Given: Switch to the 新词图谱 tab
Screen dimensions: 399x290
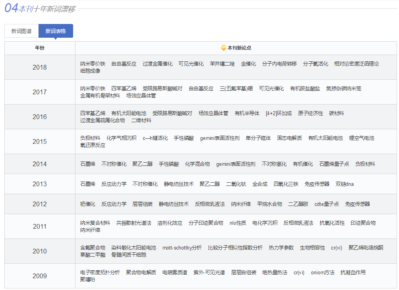Looking at the screenshot, I should tap(21, 31).
